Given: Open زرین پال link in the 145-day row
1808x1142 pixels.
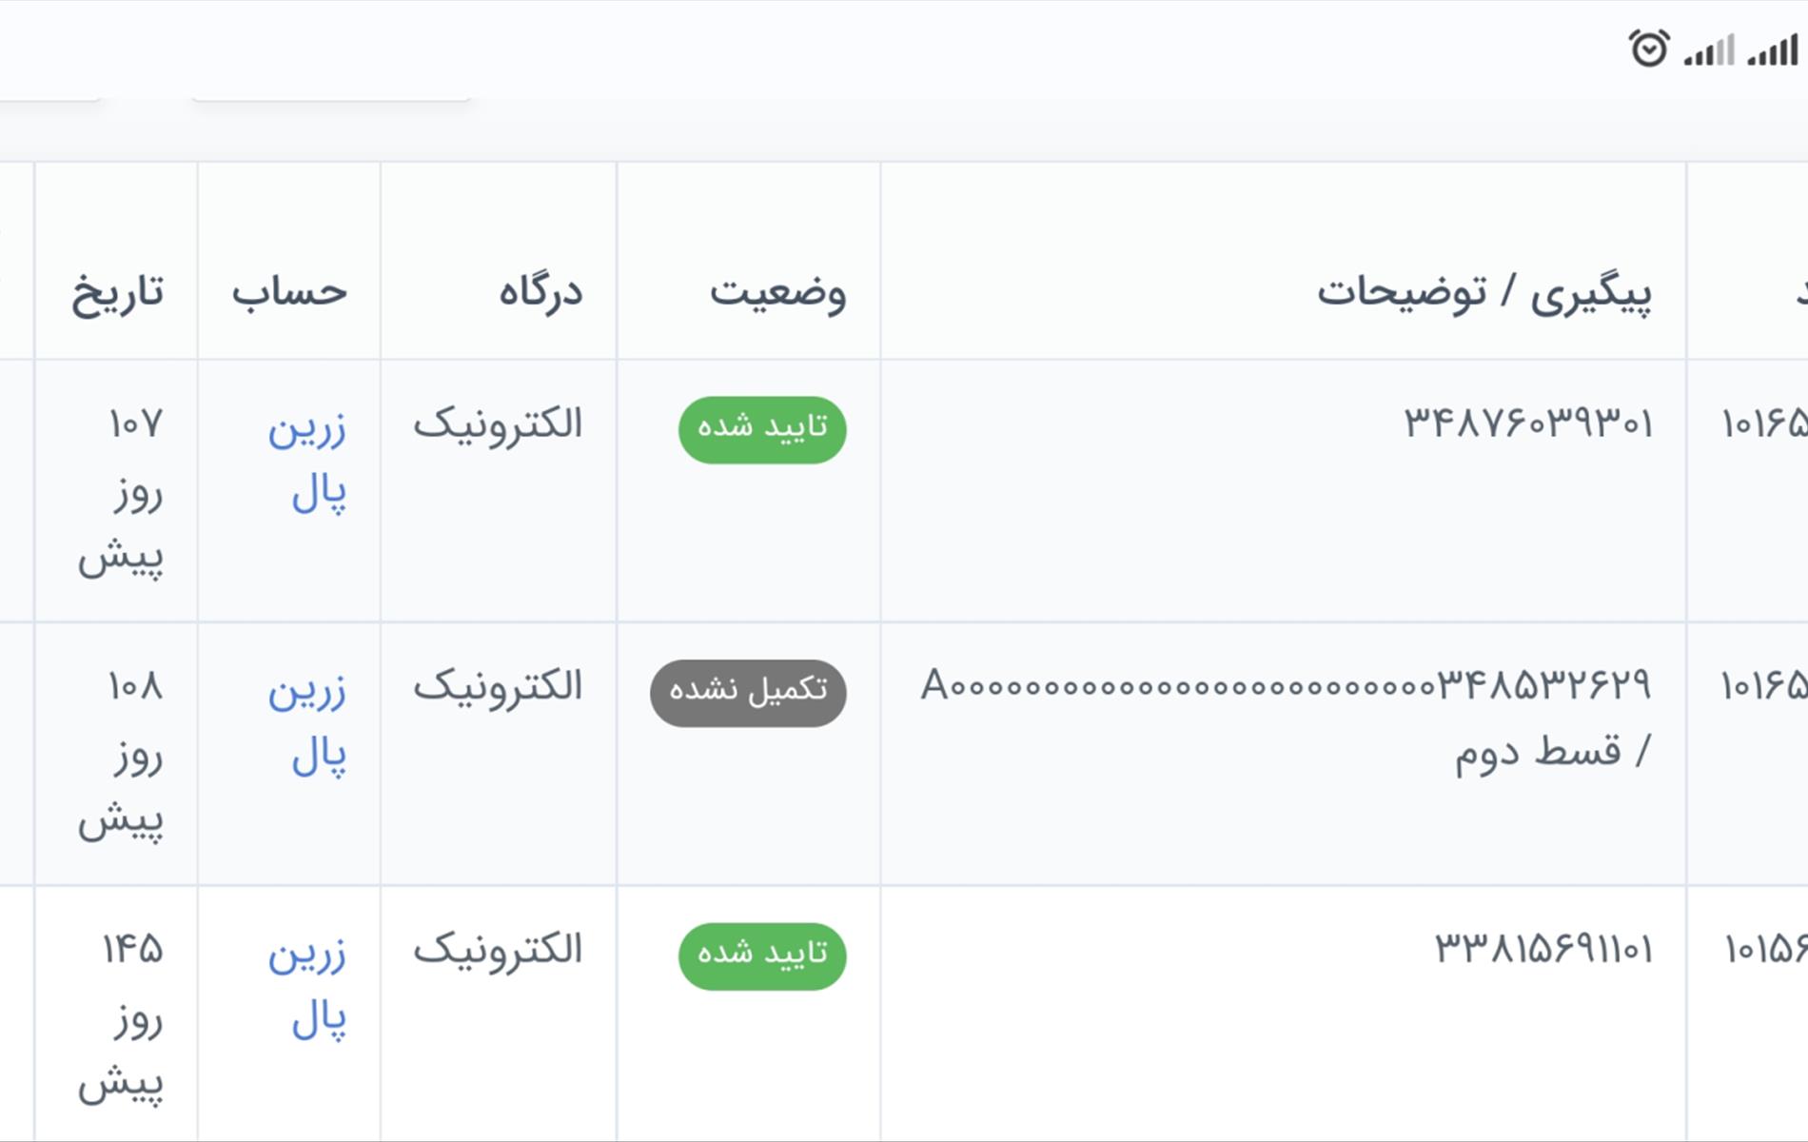Looking at the screenshot, I should [x=306, y=987].
